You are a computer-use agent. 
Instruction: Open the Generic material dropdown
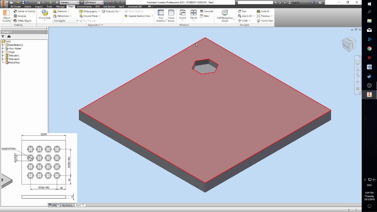click(70, 2)
